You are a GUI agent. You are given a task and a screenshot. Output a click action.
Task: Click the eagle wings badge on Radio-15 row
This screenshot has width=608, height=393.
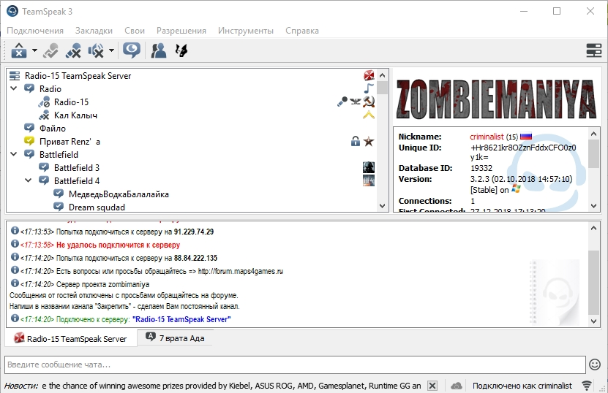coord(356,102)
